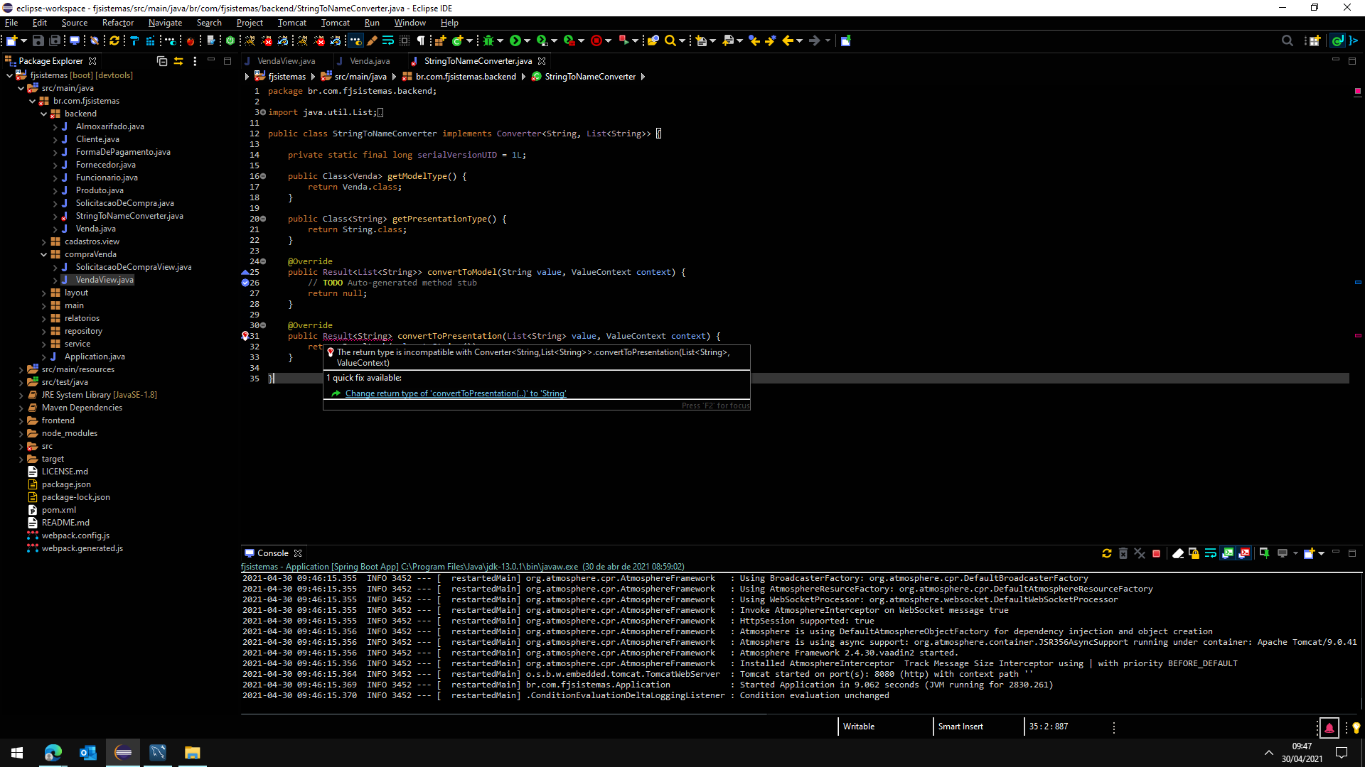Collapse the compraVenda package node
The height and width of the screenshot is (767, 1365).
point(43,254)
